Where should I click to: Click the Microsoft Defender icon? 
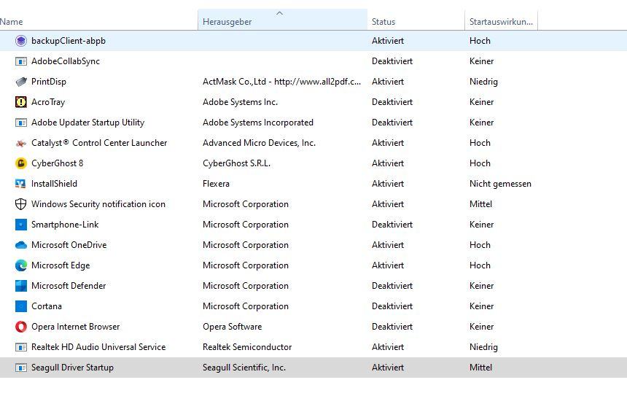click(21, 286)
